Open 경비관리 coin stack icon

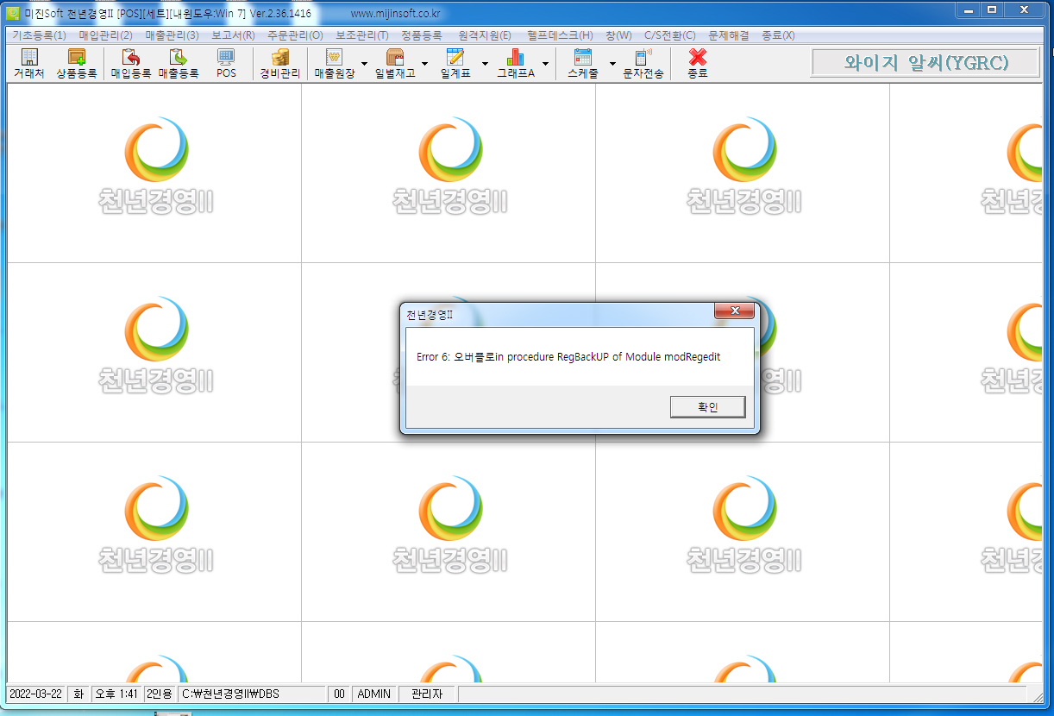280,65
